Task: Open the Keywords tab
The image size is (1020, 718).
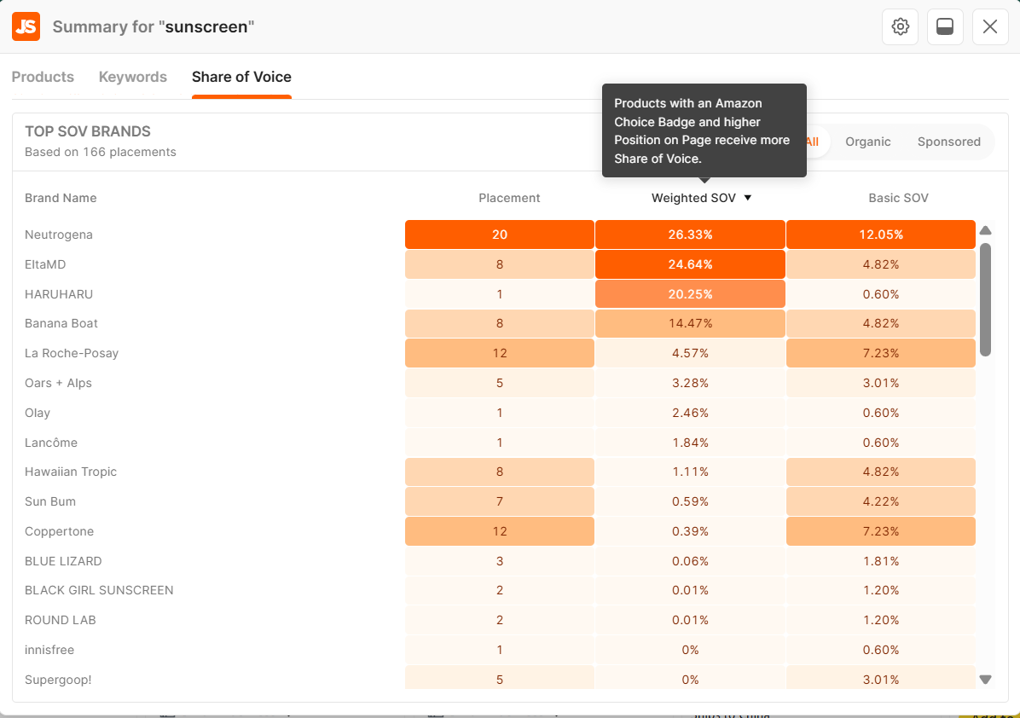Action: 133,77
